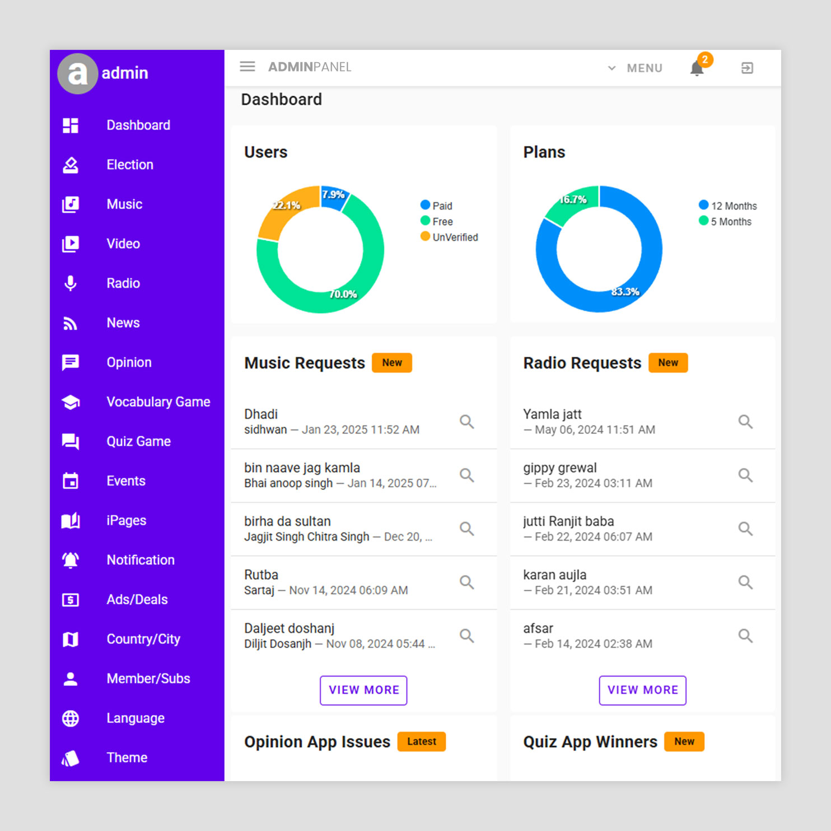The image size is (831, 831).
Task: Click the blue 7.9% Paid donut segment
Action: (x=333, y=198)
